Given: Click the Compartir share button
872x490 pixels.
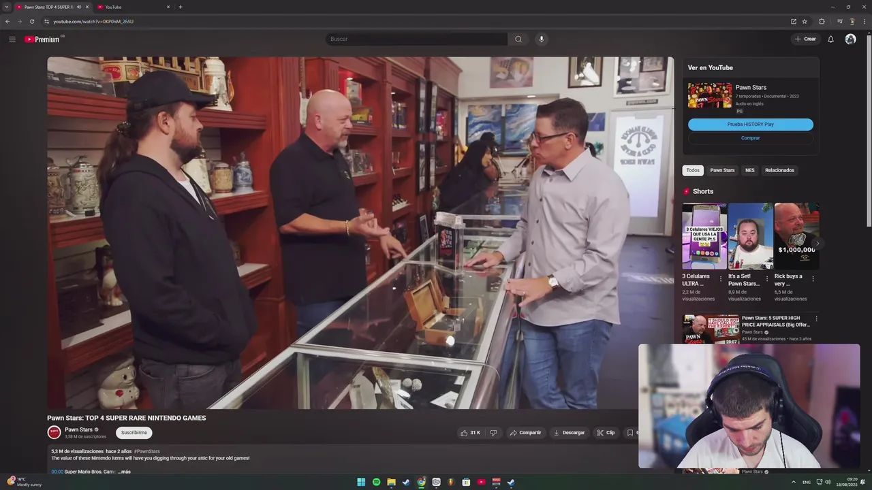Looking at the screenshot, I should coord(525,432).
